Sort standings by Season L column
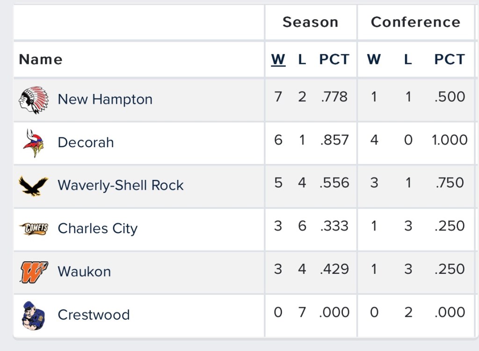479x351 pixels. pyautogui.click(x=302, y=60)
